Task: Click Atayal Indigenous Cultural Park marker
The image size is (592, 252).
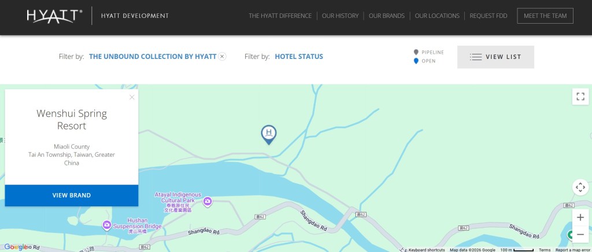Action: 208,201
